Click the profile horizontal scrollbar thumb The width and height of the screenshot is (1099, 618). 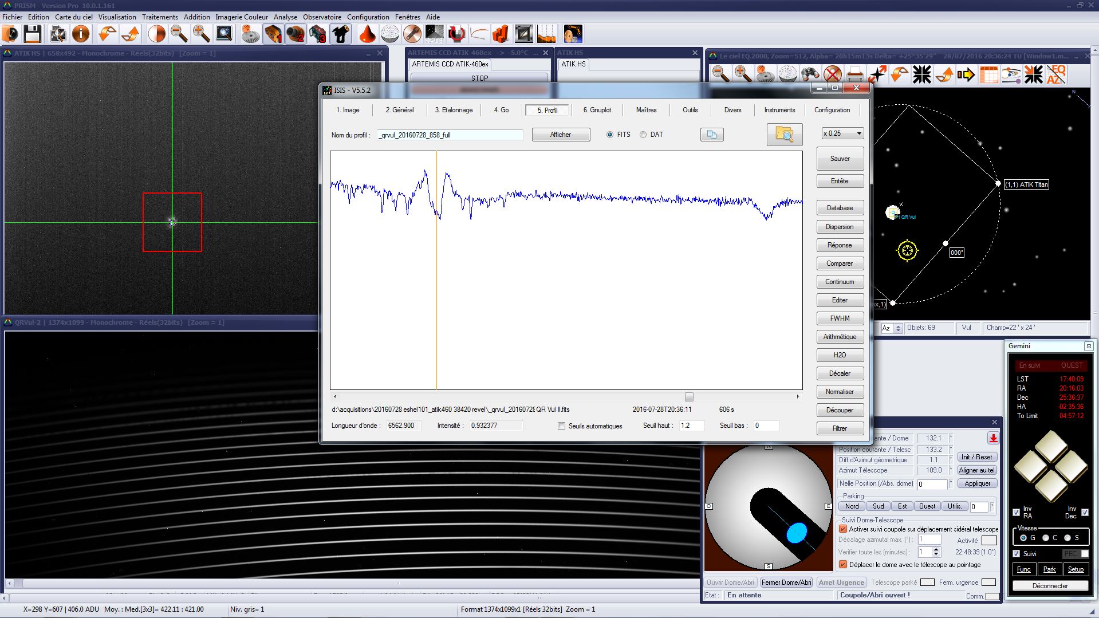pyautogui.click(x=689, y=397)
